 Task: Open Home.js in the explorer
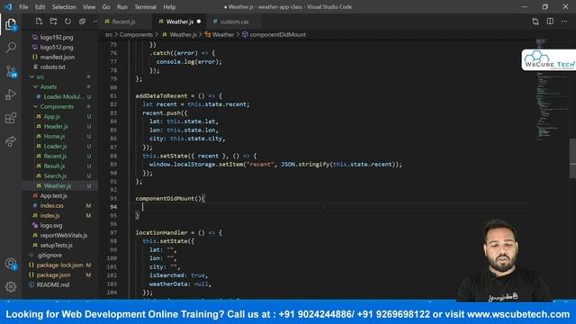54,136
